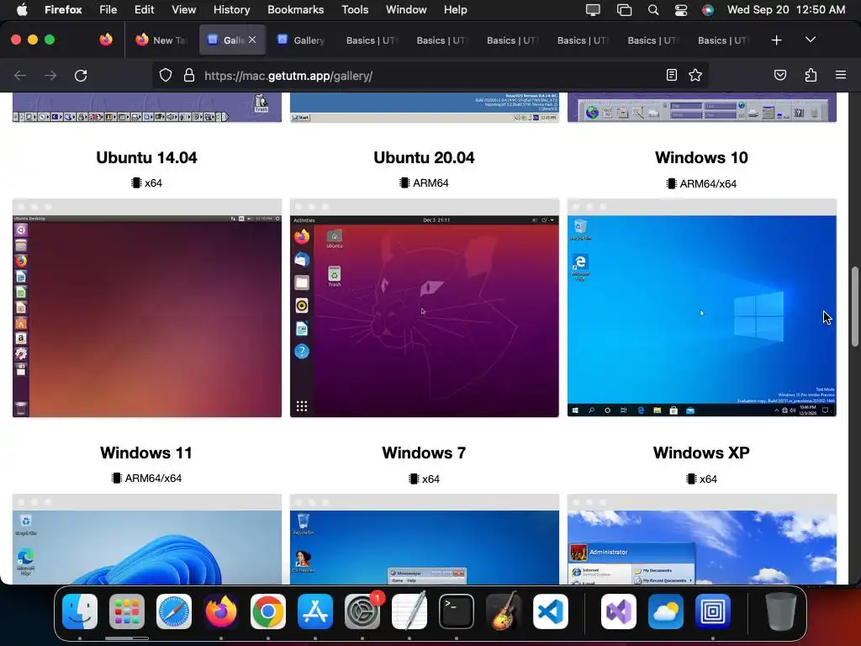Open System Settings from the Dock
Screen dimensions: 861x646
point(362,612)
